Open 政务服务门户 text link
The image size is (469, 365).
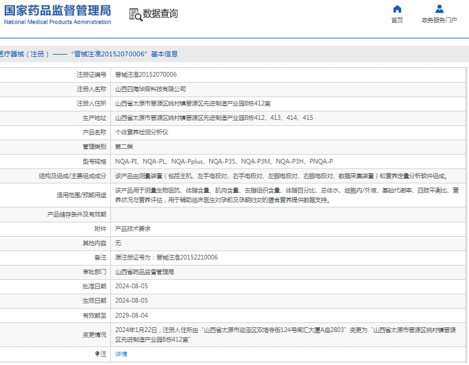click(440, 20)
